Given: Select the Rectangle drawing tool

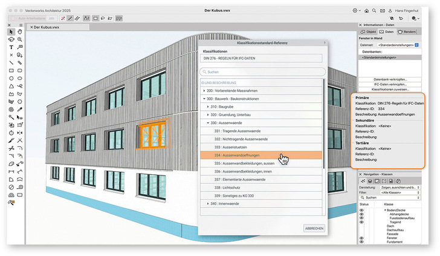Looking at the screenshot, I should [11, 70].
